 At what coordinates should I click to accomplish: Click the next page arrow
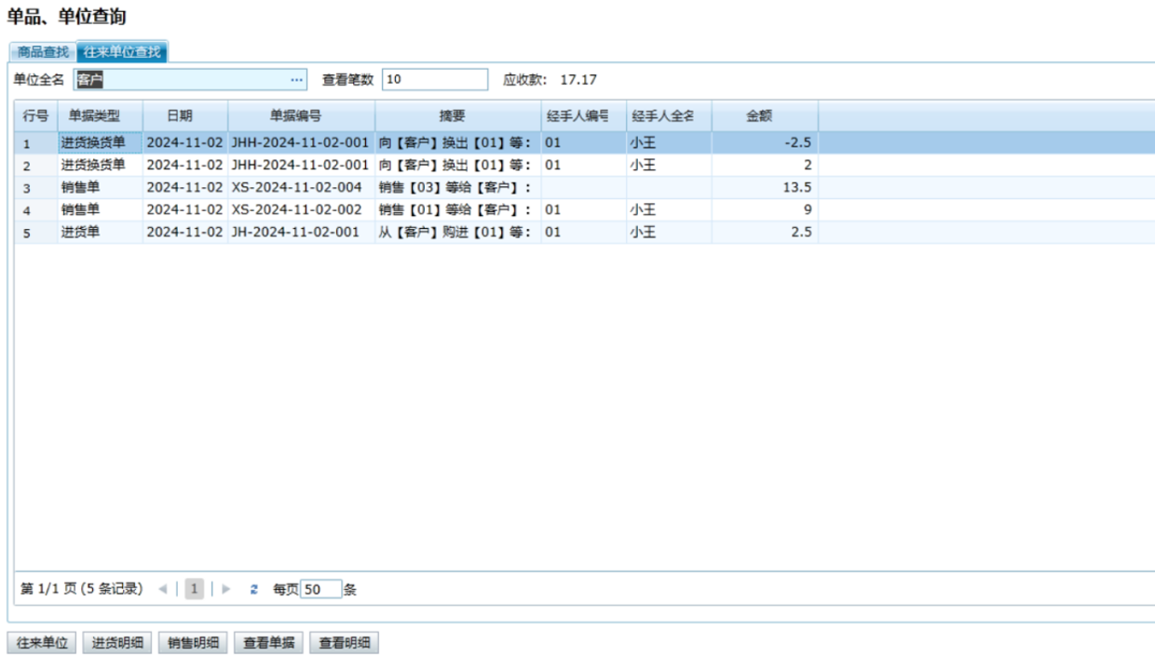pyautogui.click(x=225, y=589)
